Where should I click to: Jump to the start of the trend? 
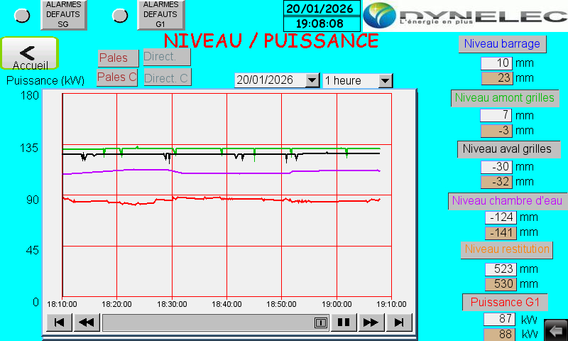[59, 323]
